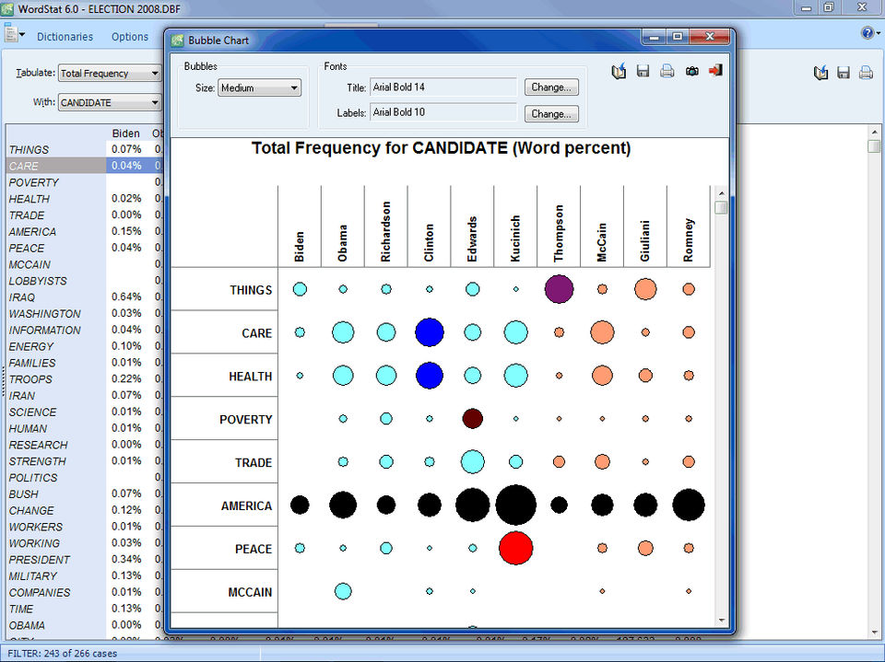Open the With CANDIDATE dropdown
Image resolution: width=885 pixels, height=662 pixels.
pyautogui.click(x=110, y=102)
